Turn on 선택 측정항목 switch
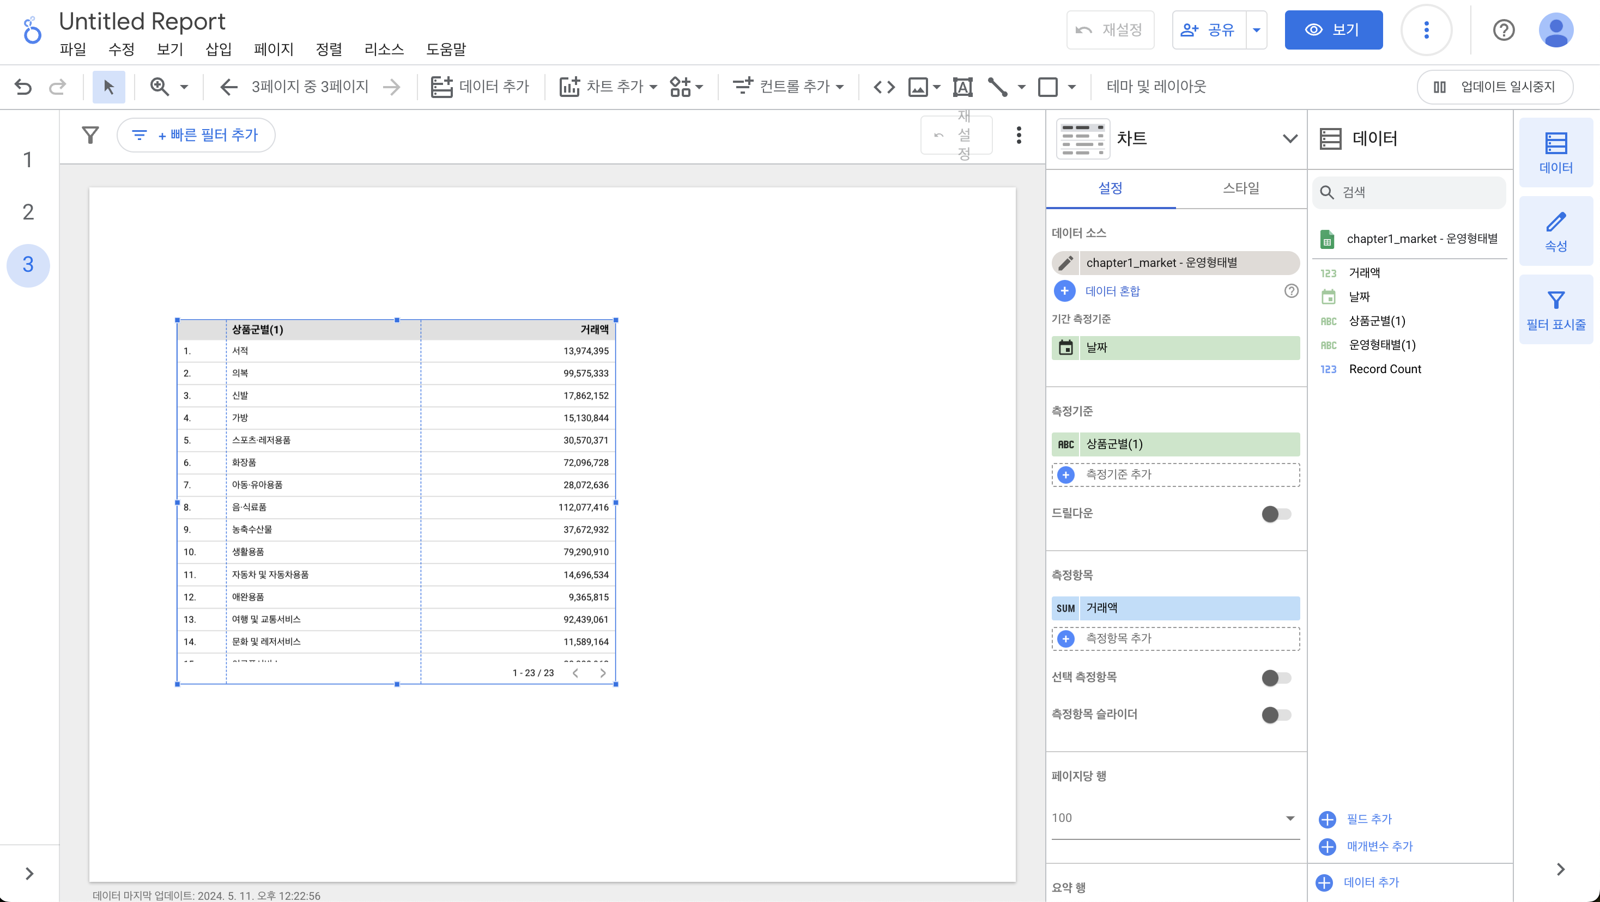 coord(1276,677)
